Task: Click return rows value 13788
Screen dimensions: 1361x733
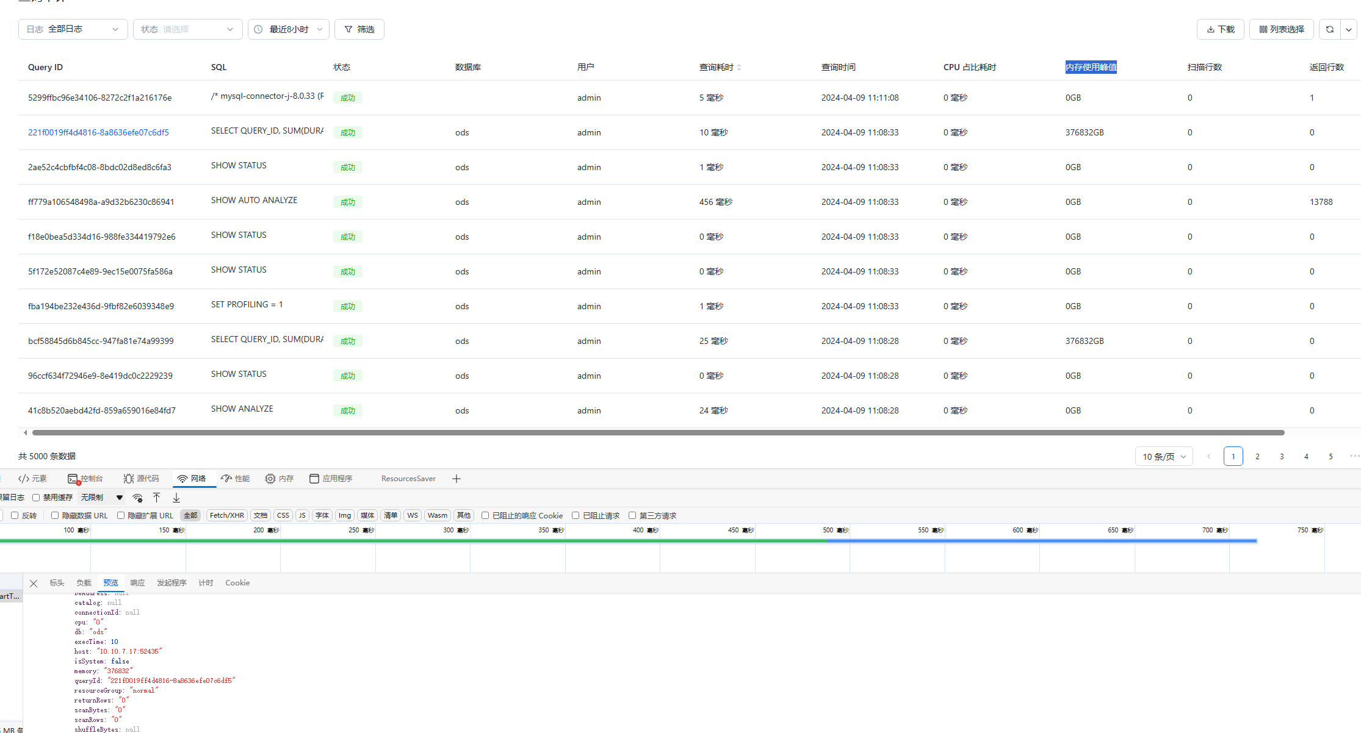Action: point(1321,202)
